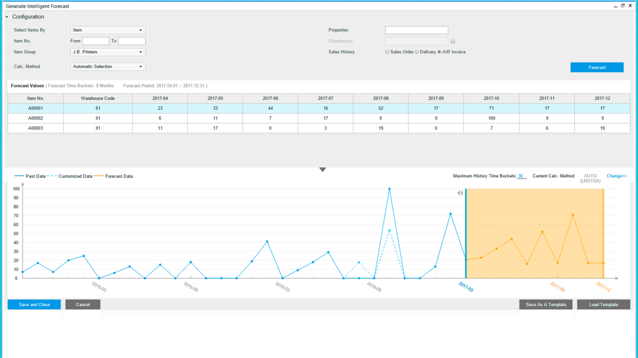Viewport: 638px width, 358px height.
Task: Click the peak data point at 100
Action: click(389, 189)
